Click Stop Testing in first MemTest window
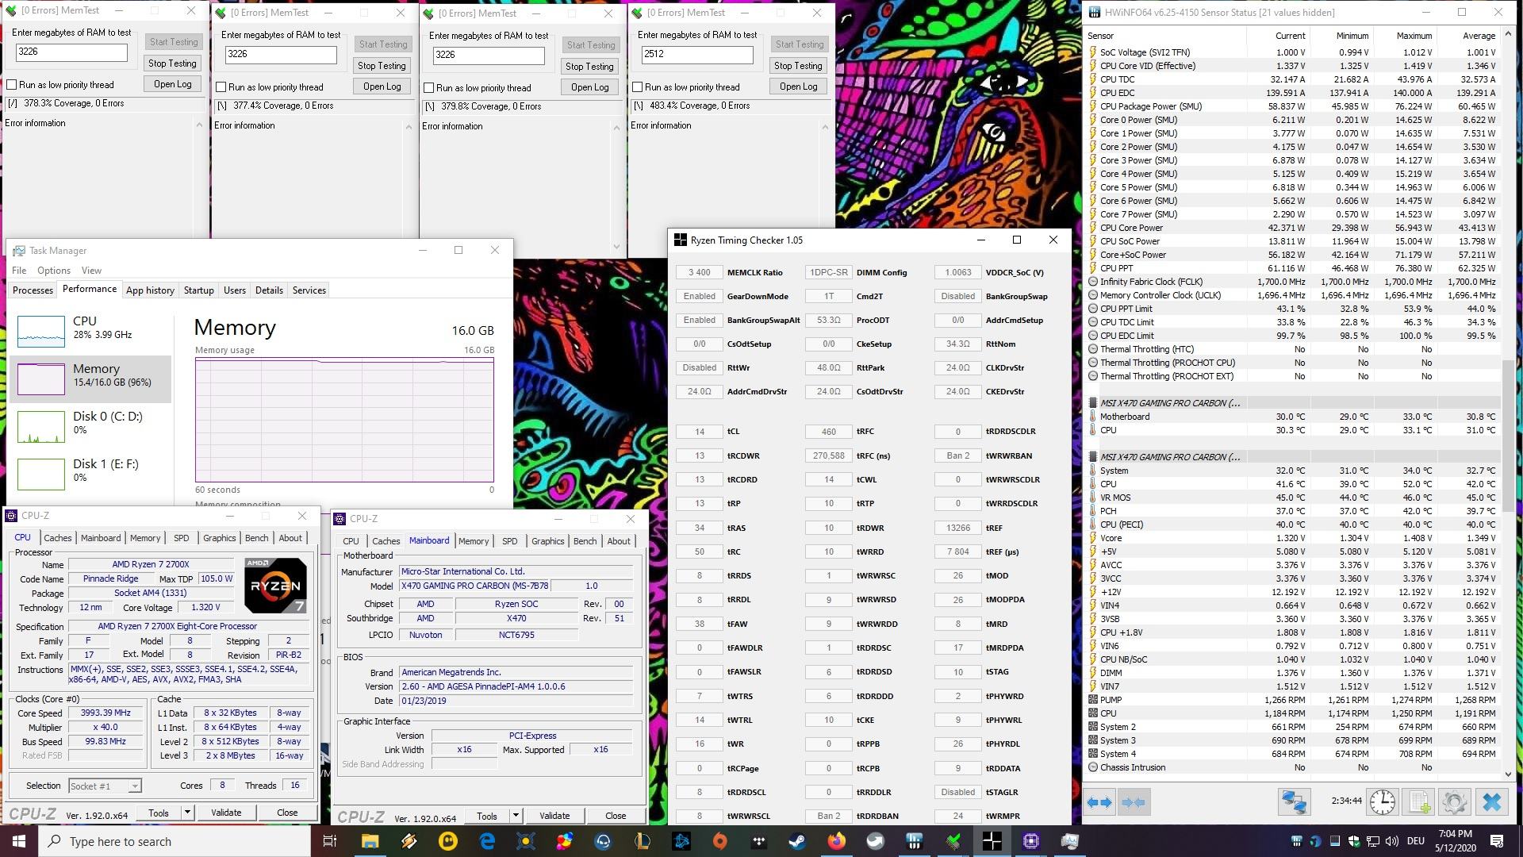 [172, 63]
